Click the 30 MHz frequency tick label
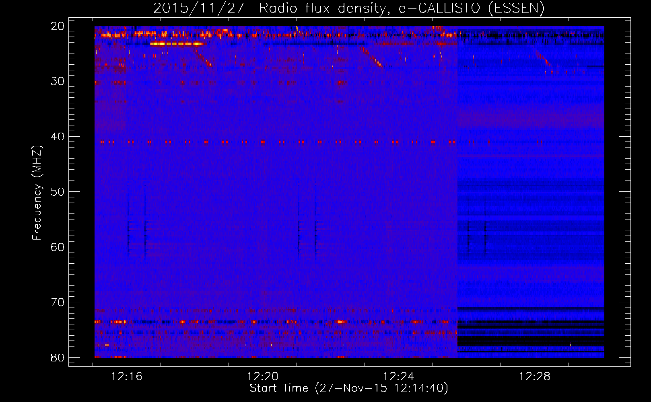Image resolution: width=651 pixels, height=402 pixels. [x=58, y=81]
